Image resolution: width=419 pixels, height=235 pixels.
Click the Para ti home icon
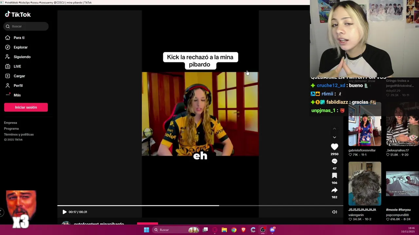pos(8,38)
